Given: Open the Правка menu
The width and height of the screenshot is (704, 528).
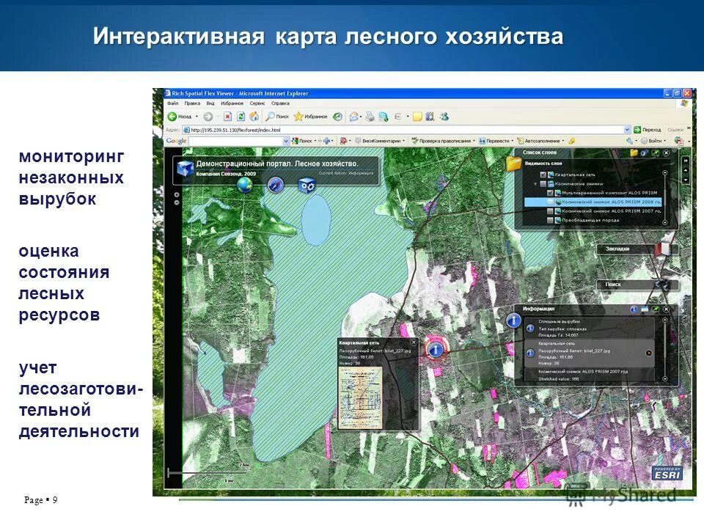Looking at the screenshot, I should (x=192, y=103).
